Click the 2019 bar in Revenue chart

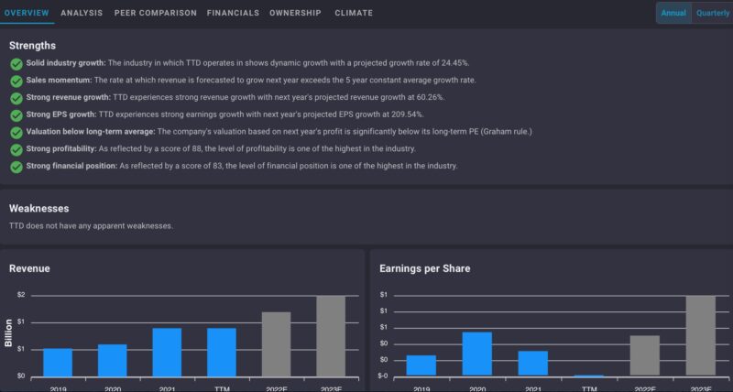(x=58, y=363)
